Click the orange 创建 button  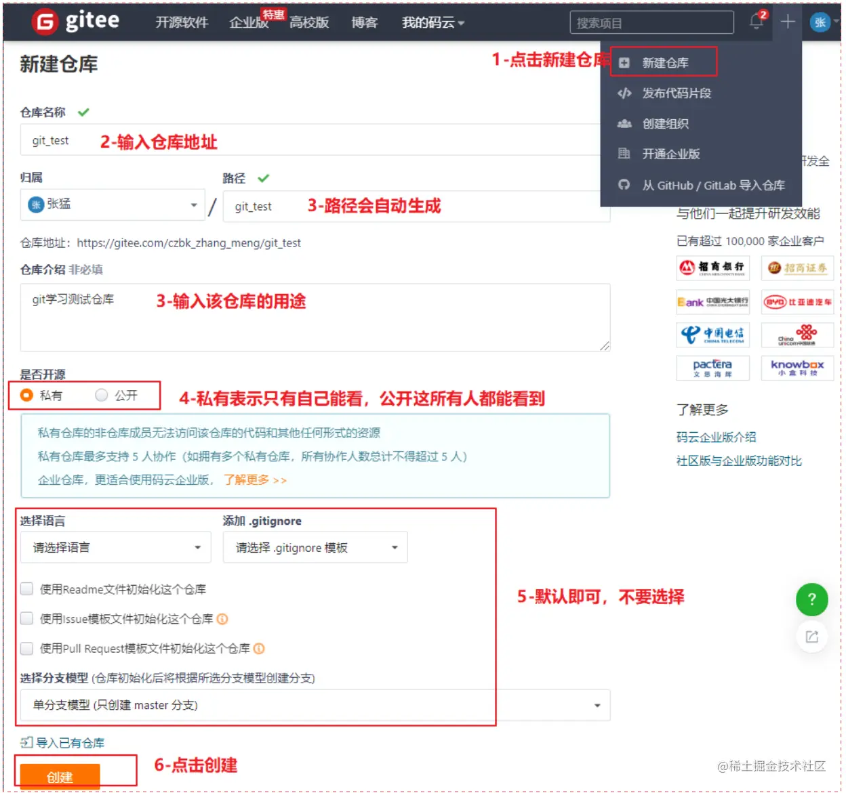coord(60,777)
